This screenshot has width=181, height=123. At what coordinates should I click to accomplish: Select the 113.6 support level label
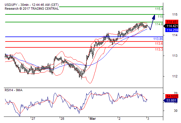click(x=159, y=44)
